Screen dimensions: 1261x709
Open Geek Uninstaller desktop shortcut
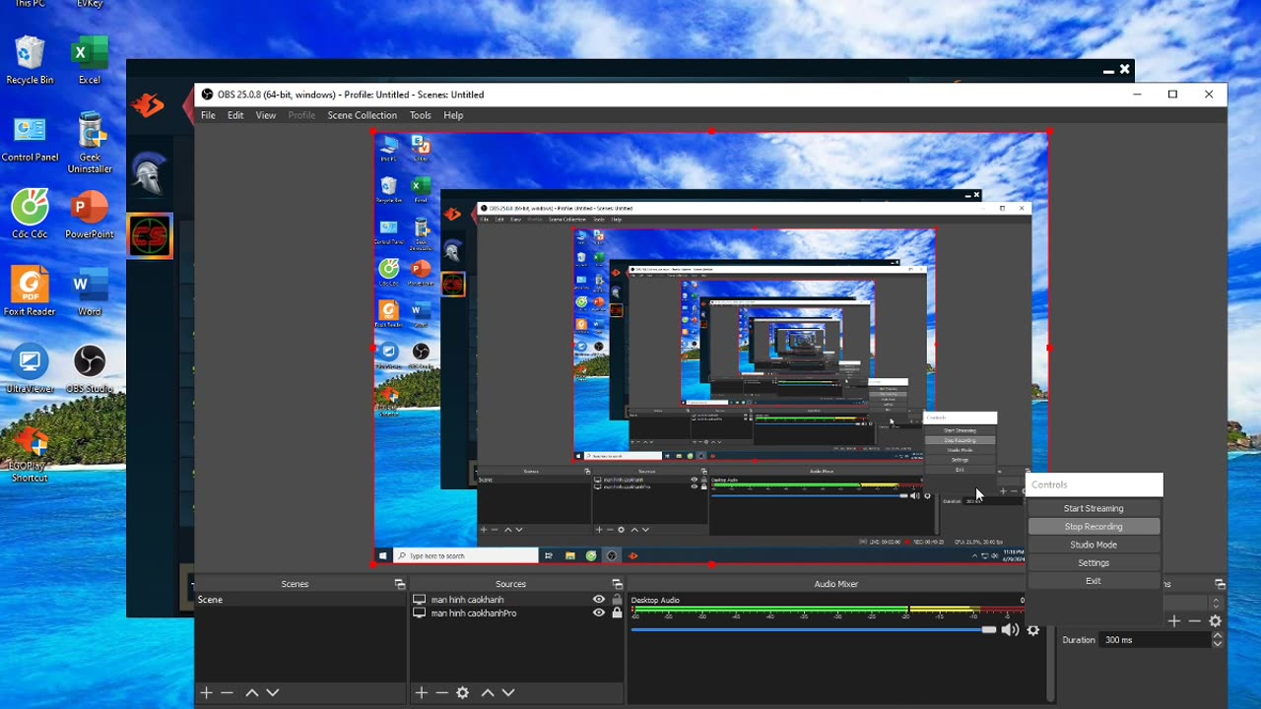point(90,143)
